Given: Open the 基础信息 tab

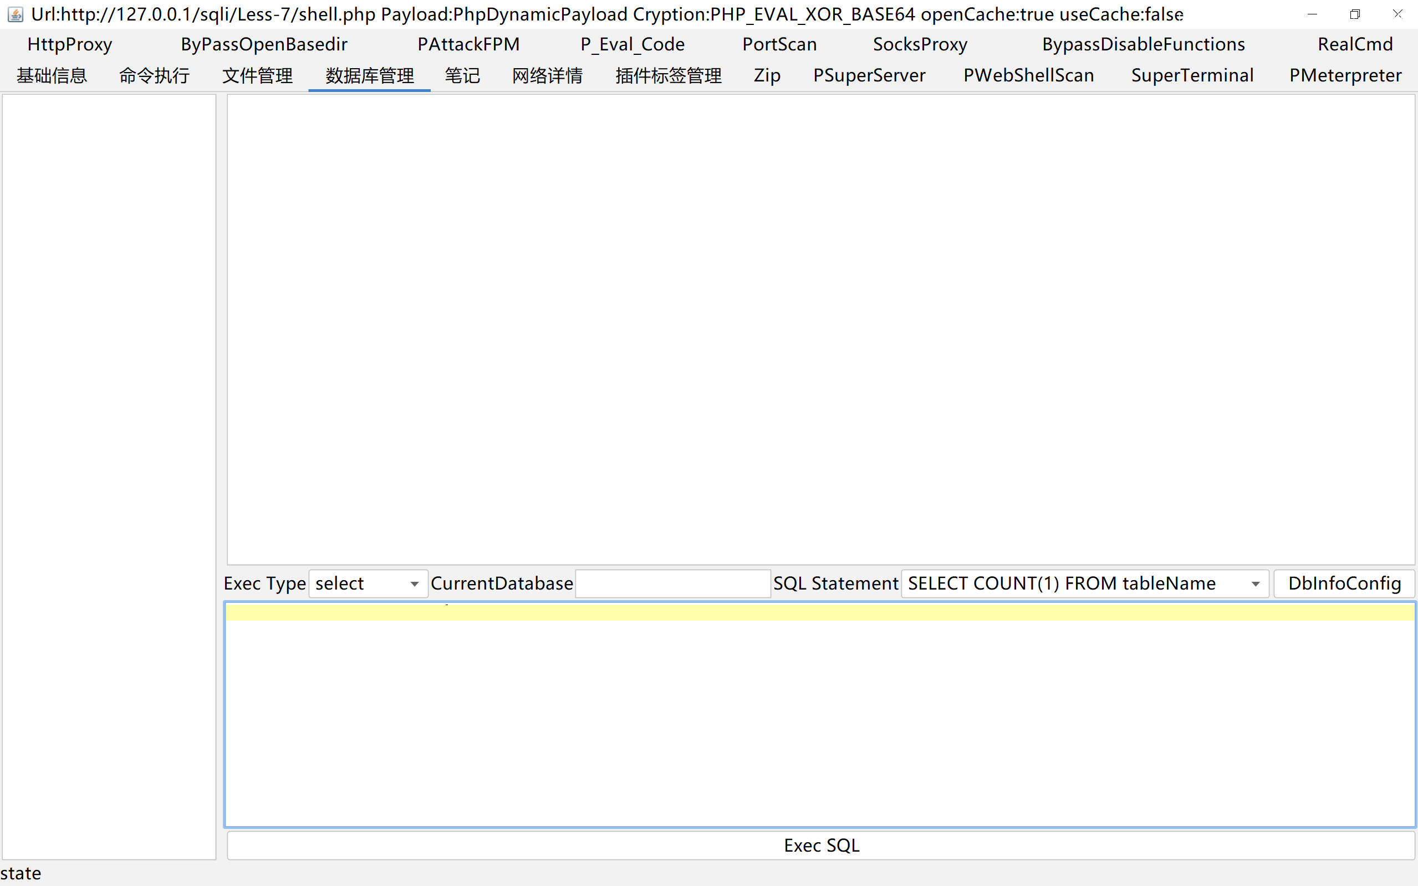Looking at the screenshot, I should (x=52, y=75).
